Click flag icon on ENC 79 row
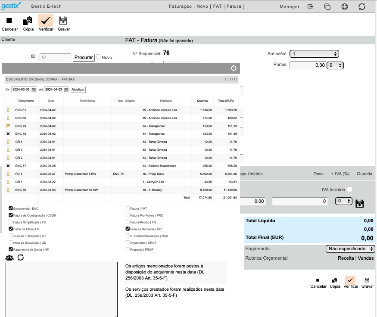Screen dimensions: 377x317 (x=8, y=126)
